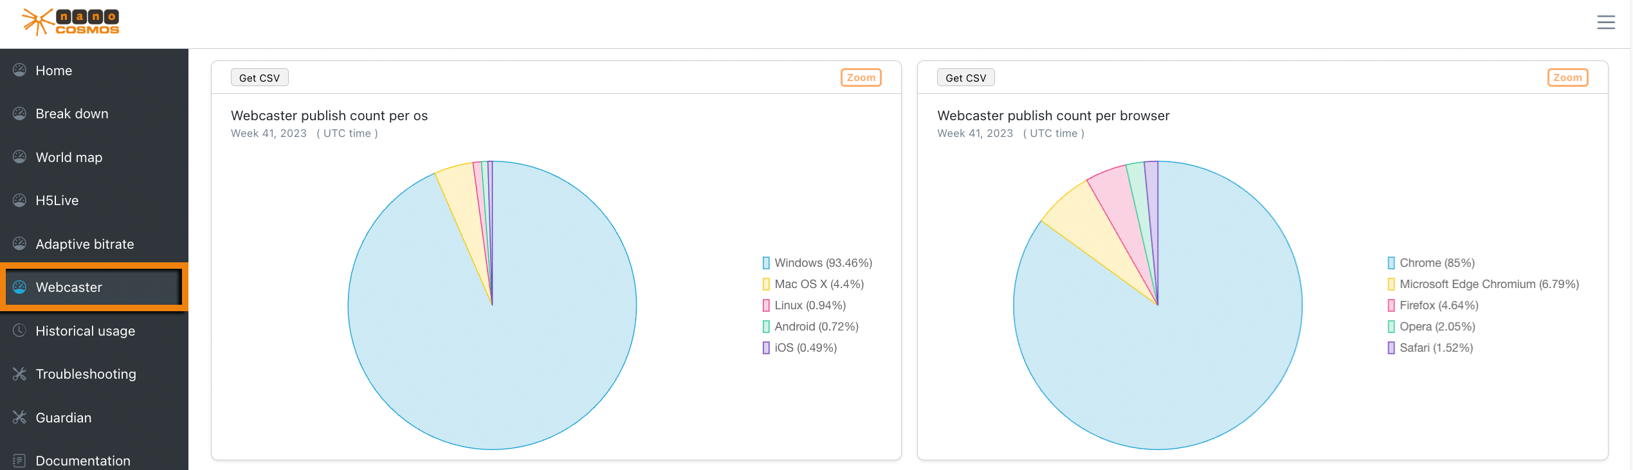Click the Home dashboard icon

tap(19, 70)
